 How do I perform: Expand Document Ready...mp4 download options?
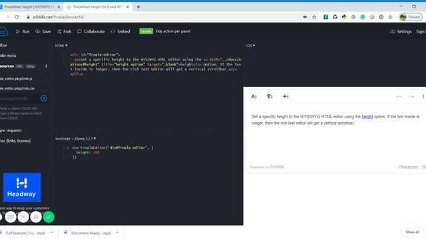point(117,232)
